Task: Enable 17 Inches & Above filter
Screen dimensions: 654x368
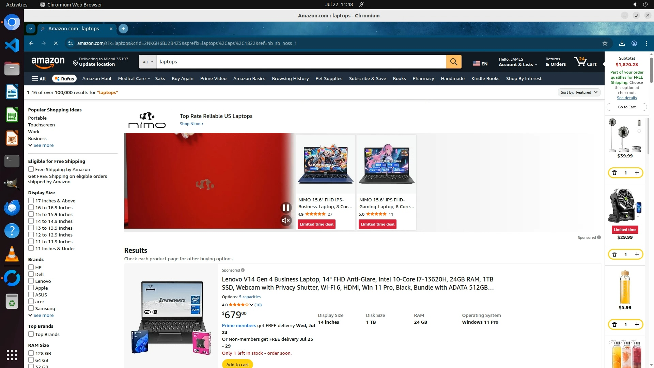Action: [x=31, y=201]
